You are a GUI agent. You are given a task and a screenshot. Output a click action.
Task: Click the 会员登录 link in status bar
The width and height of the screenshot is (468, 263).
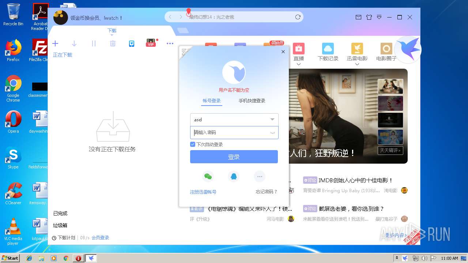(100, 238)
